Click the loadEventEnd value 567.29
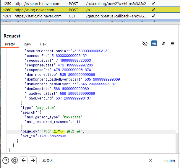This screenshot has width=180, height=168. click(x=73, y=98)
